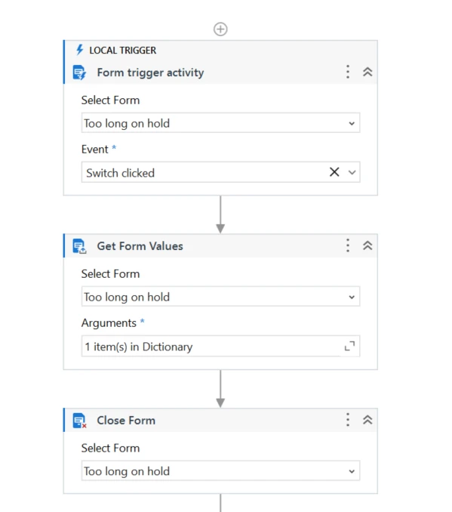Open Close Form three-dot options menu
This screenshot has width=452, height=512.
[x=348, y=420]
